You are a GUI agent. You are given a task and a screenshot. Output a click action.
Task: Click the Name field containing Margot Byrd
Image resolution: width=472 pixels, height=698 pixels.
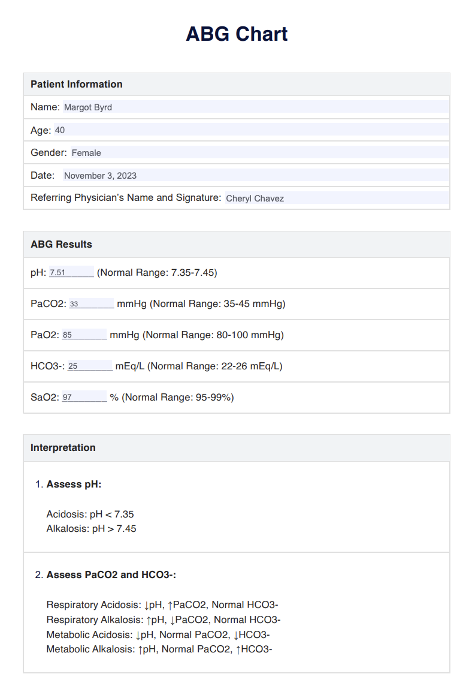255,107
